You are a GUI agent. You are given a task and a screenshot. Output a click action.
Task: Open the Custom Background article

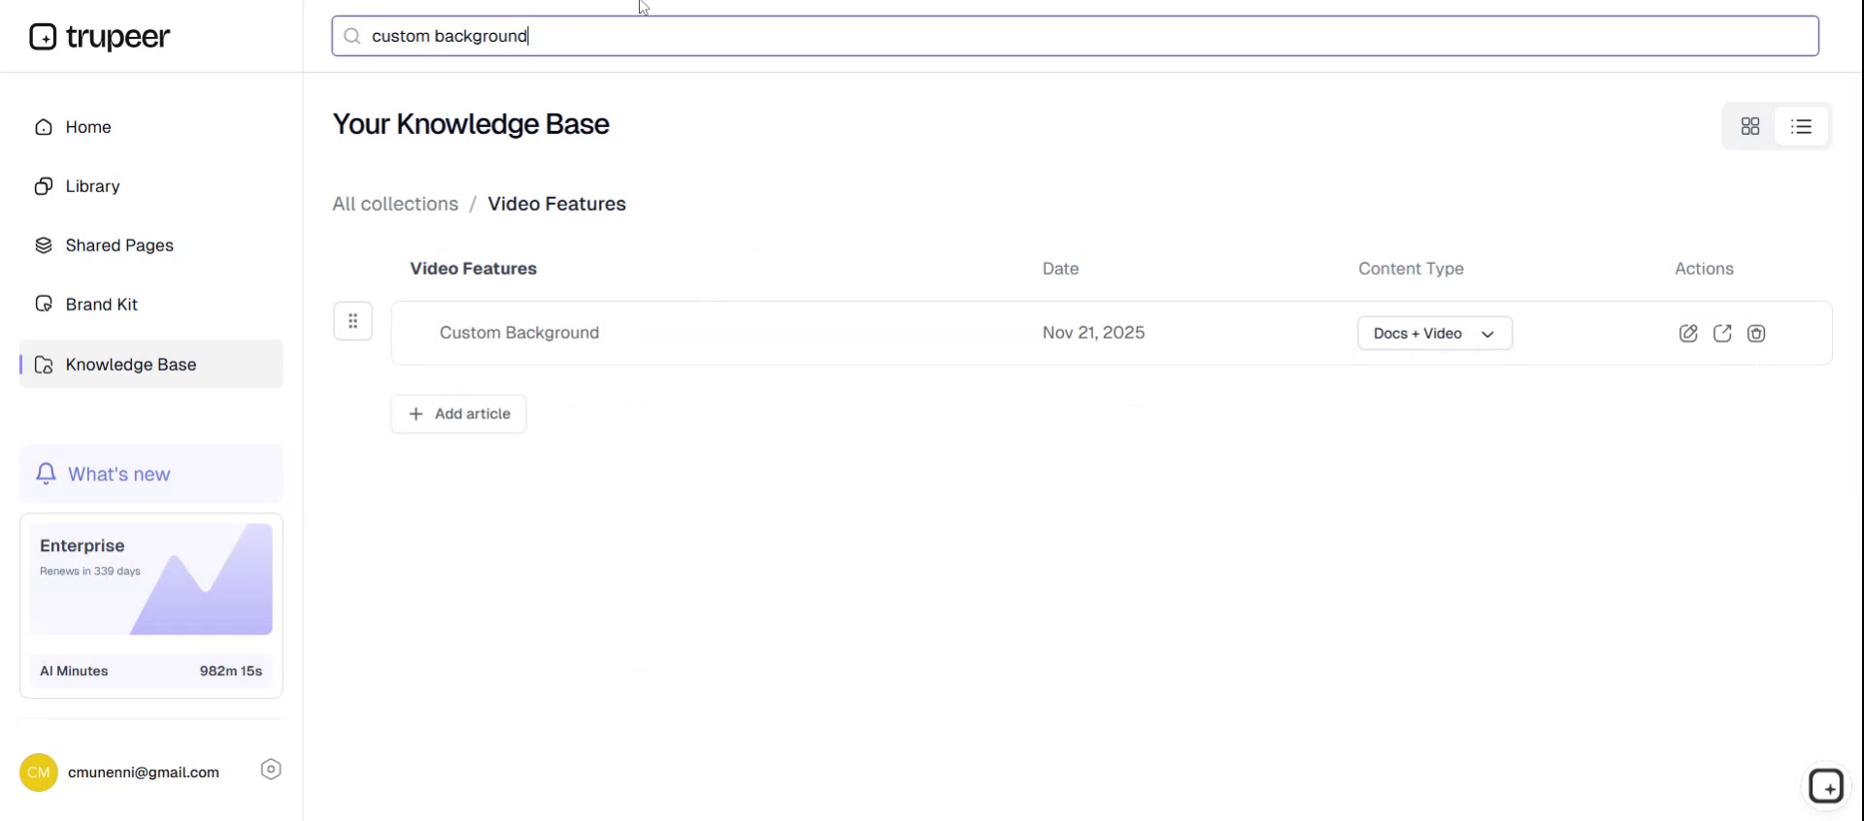coord(519,333)
